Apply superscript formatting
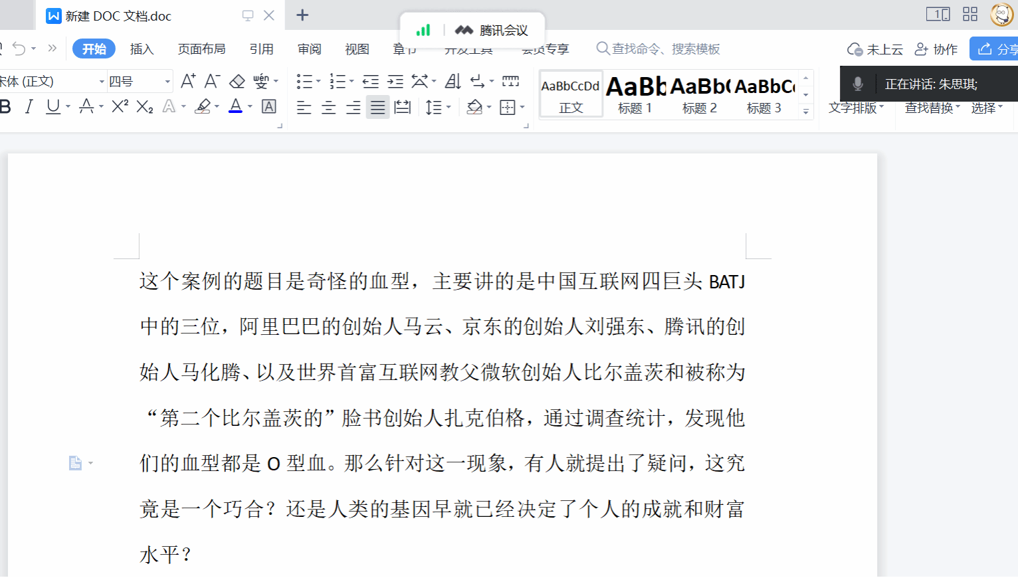Screen dimensions: 1018x578 (120, 106)
